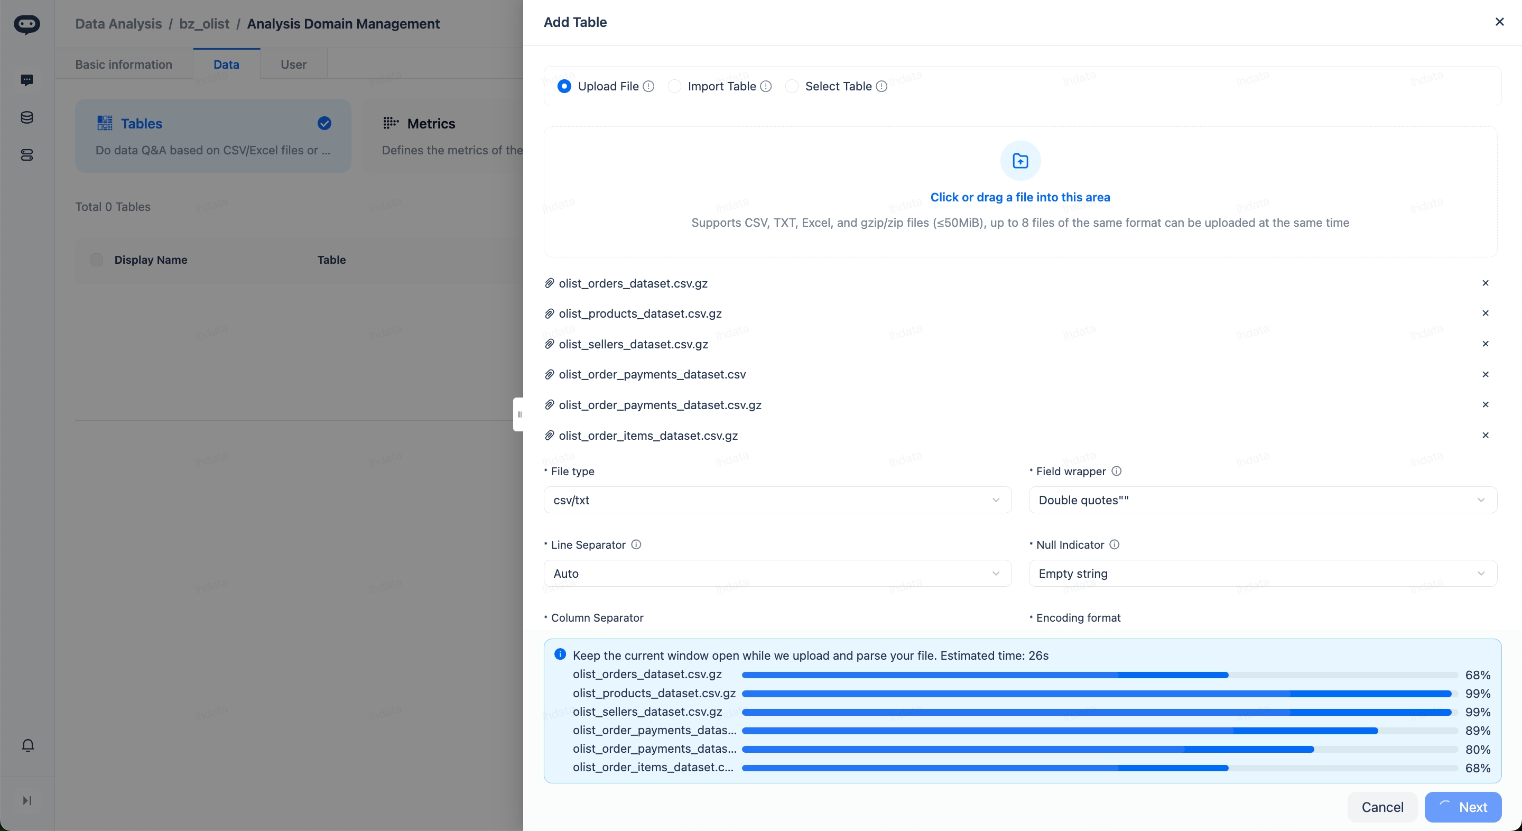
Task: Select the Import Table radio option
Action: pyautogui.click(x=674, y=86)
